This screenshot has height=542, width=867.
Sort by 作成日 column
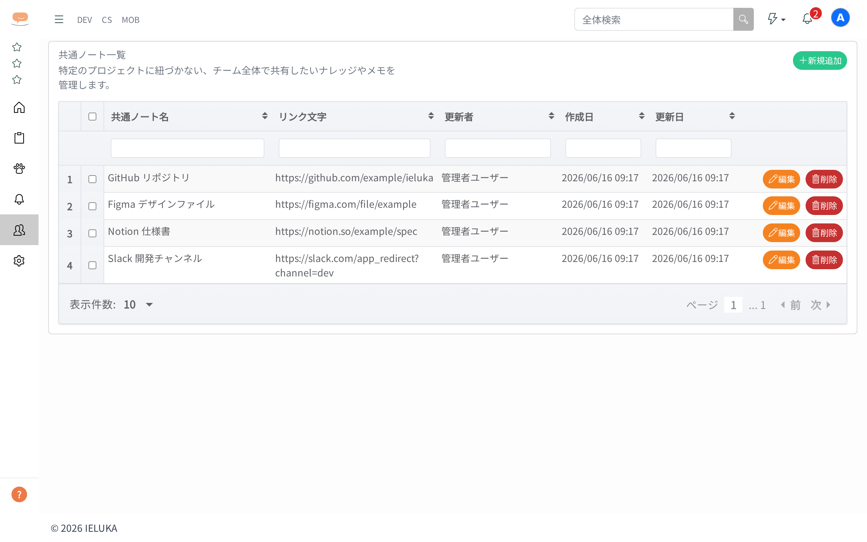642,116
